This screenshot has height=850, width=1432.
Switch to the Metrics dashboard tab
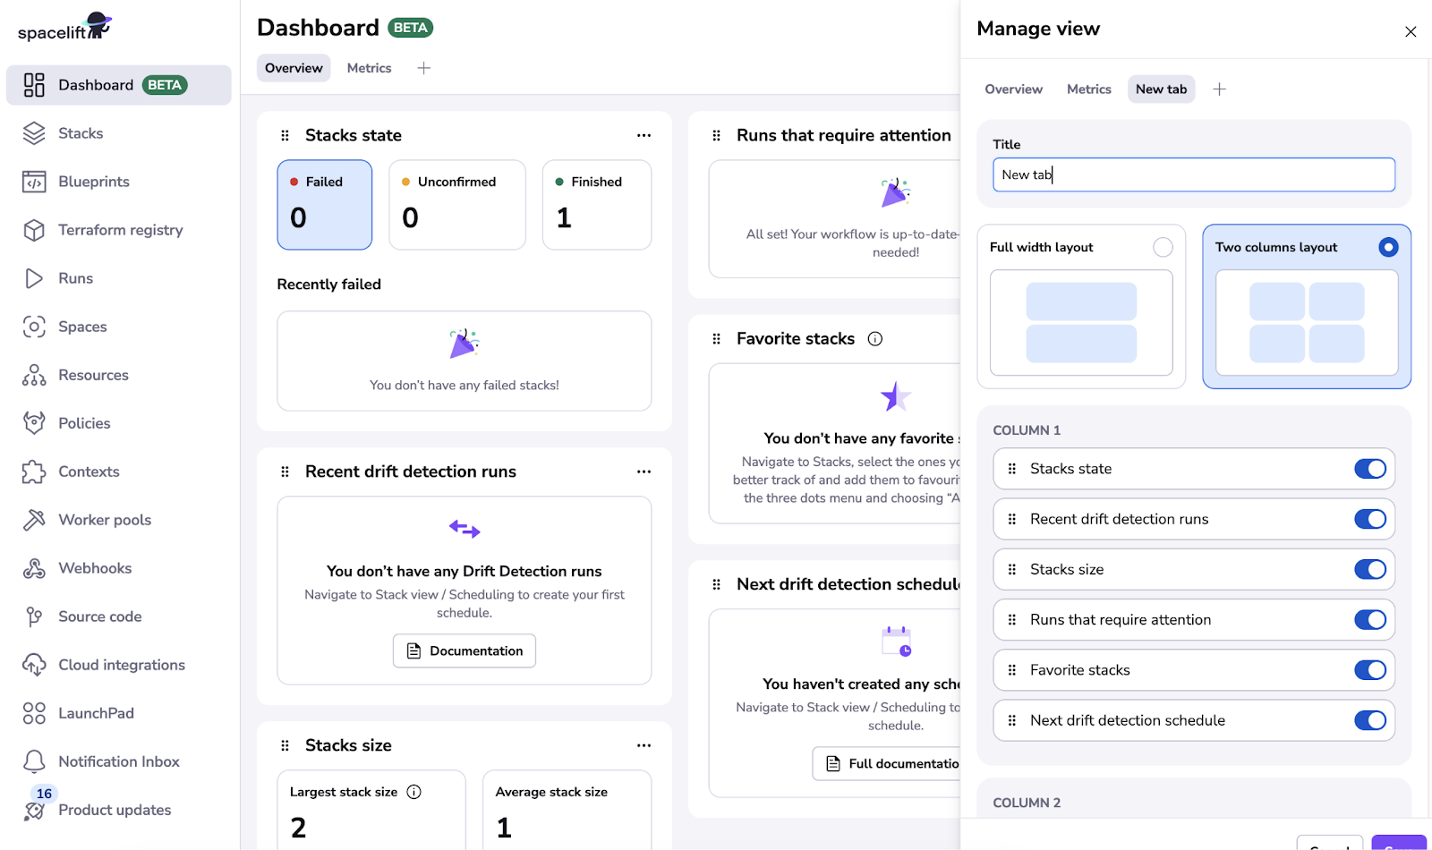click(369, 68)
